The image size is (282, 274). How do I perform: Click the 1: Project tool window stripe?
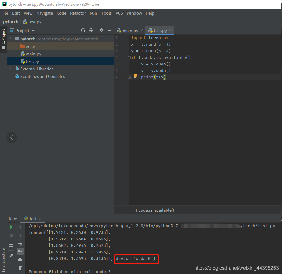(x=3, y=39)
